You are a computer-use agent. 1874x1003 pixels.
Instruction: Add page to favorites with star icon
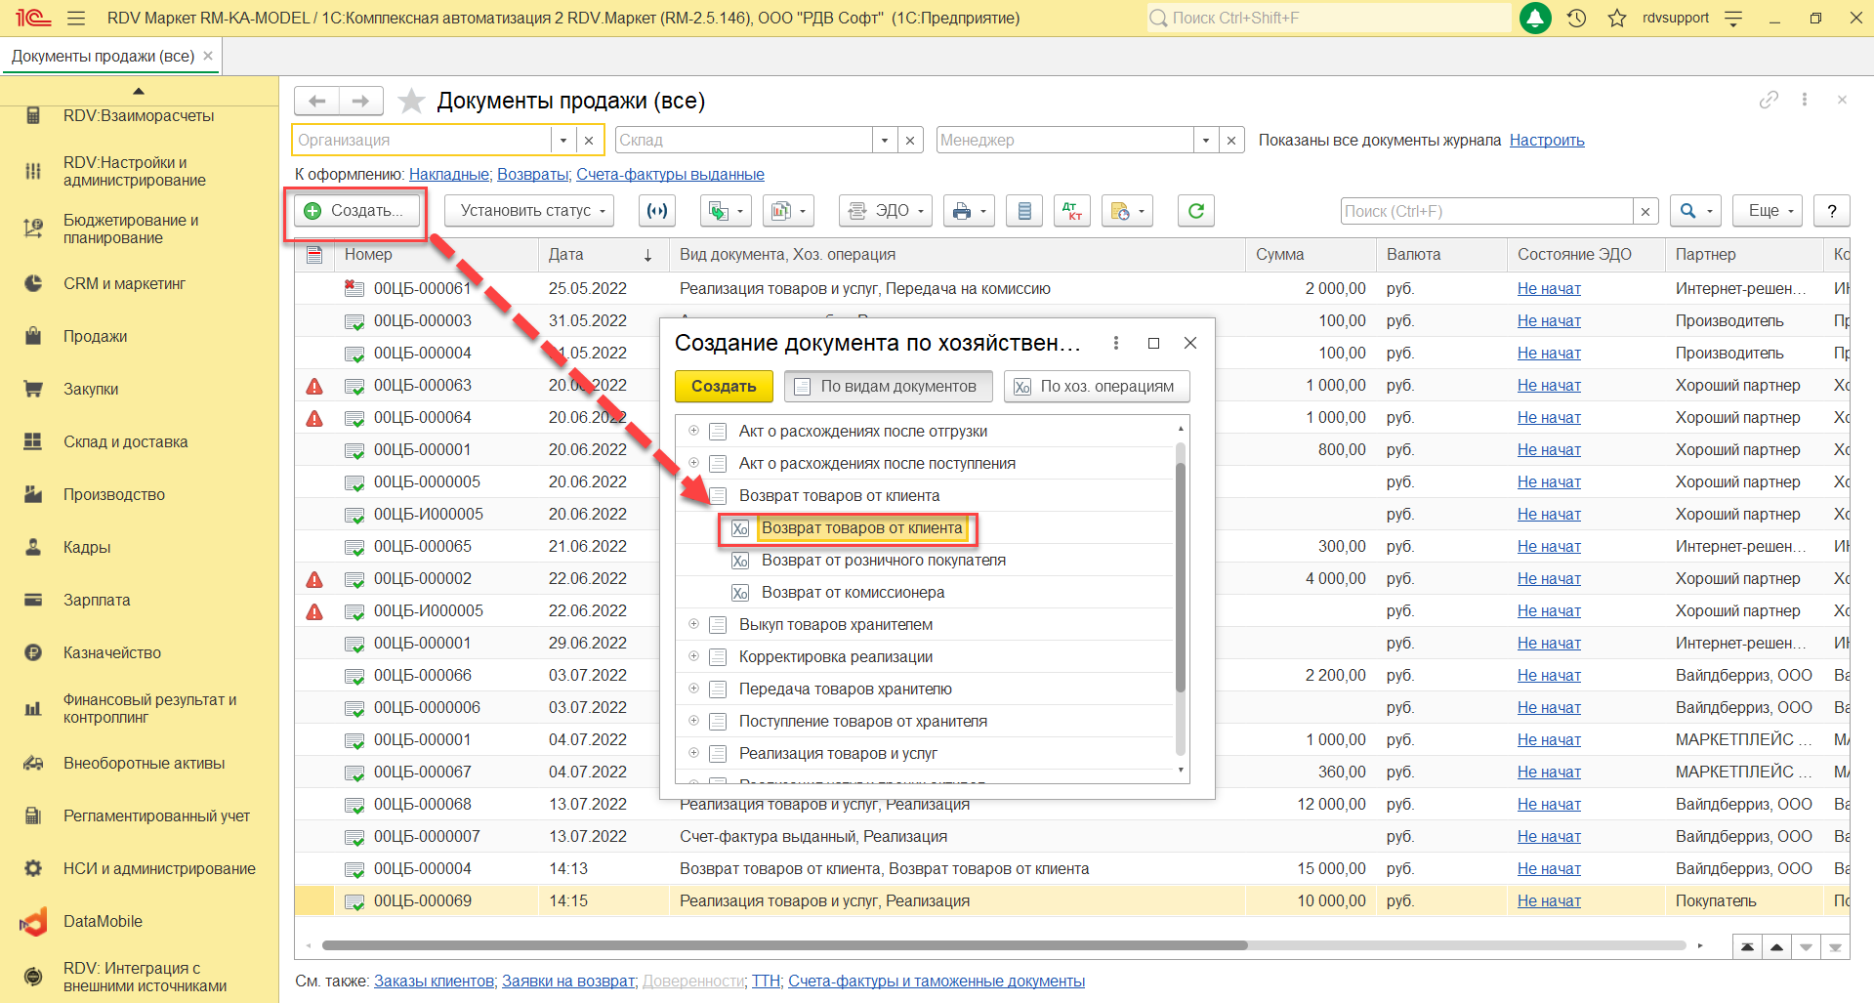coord(412,101)
